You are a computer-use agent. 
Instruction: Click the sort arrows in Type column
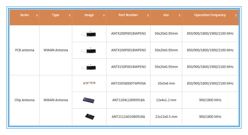tap(70, 15)
